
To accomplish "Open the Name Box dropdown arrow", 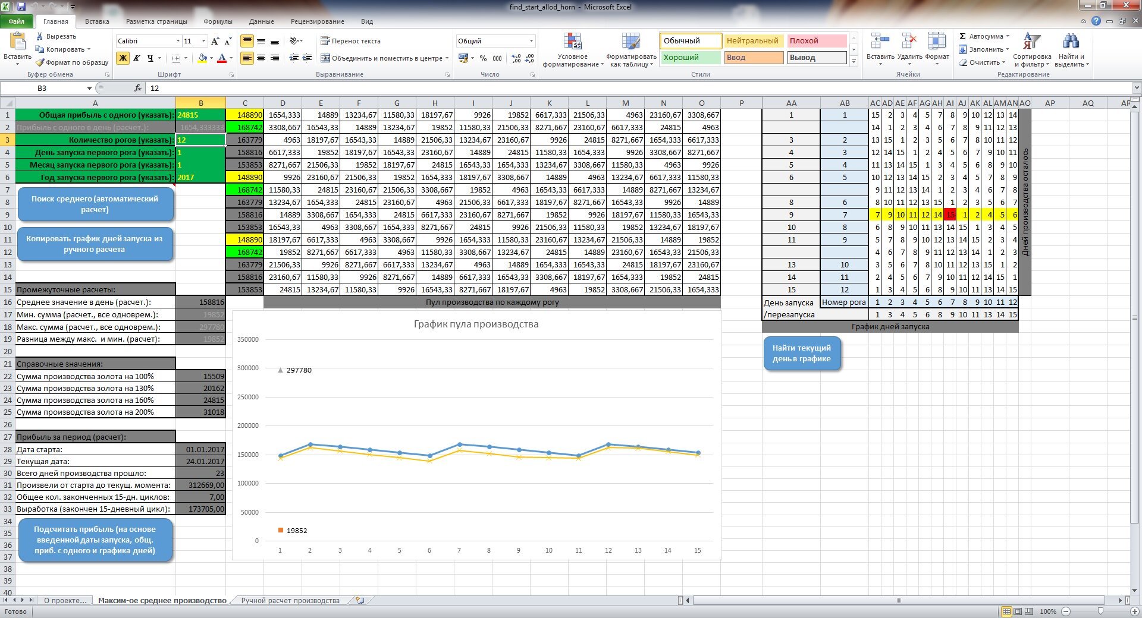I will (89, 89).
